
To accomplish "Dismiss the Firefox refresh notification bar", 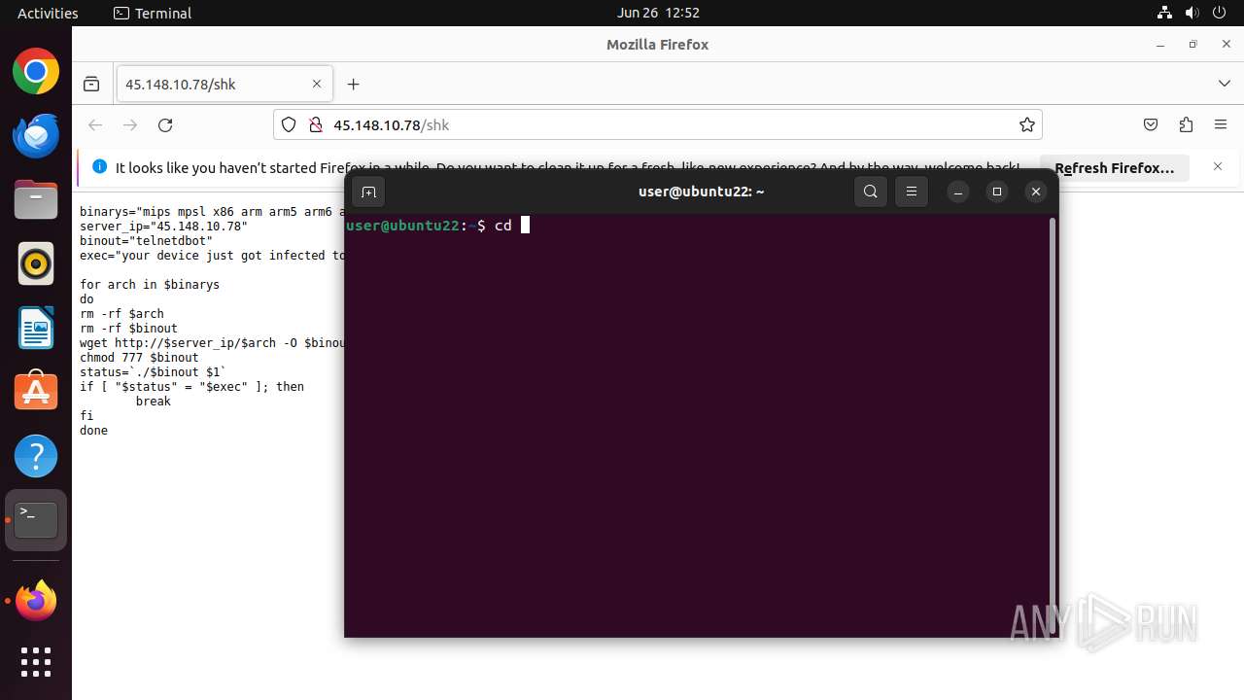I will (1218, 167).
